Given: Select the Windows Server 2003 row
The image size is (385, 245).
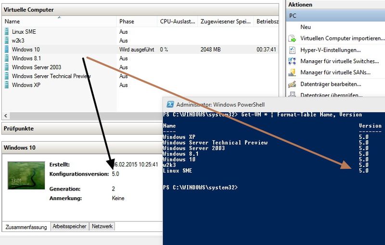Looking at the screenshot, I should (140, 67).
